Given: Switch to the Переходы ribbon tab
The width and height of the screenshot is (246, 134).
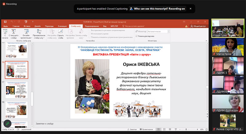Looking at the screenshot, I should click(49, 26).
